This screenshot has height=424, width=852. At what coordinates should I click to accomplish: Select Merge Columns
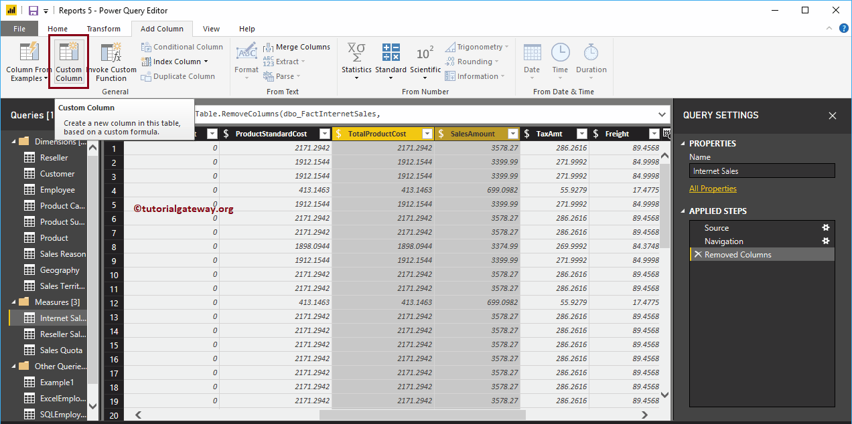[x=296, y=47]
